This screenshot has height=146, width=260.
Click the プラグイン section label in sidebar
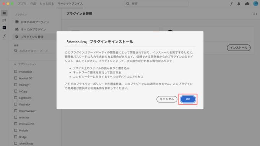click(21, 15)
